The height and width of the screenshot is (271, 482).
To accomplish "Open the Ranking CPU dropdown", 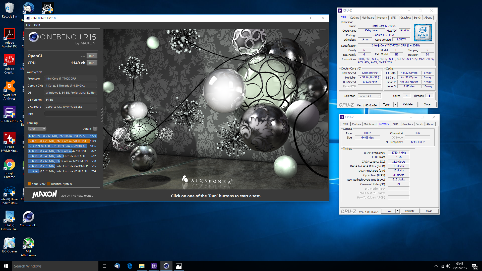I will (x=37, y=129).
